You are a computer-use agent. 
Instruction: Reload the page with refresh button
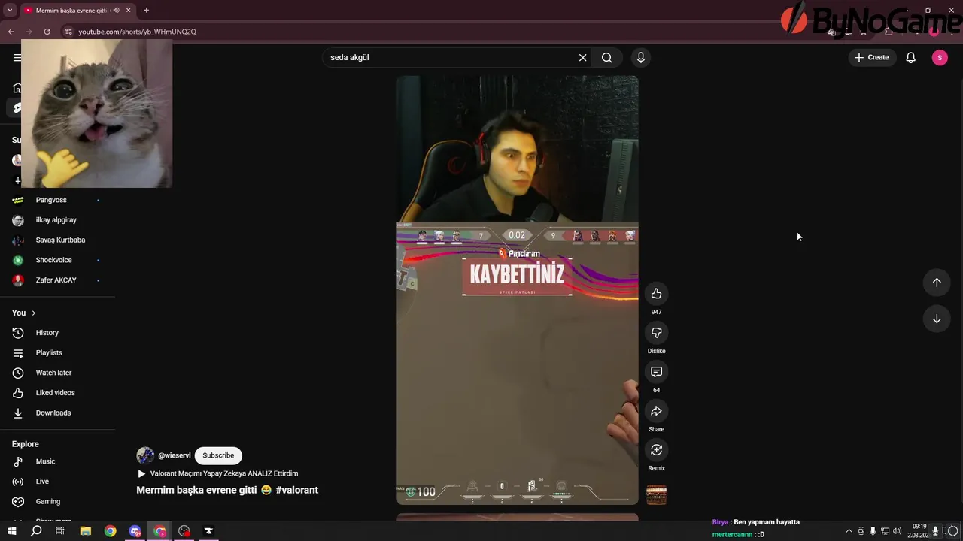[47, 32]
